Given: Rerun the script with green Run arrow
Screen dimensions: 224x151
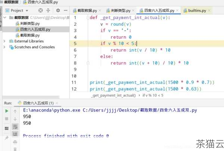Looking at the screenshot, I should tap(7, 111).
